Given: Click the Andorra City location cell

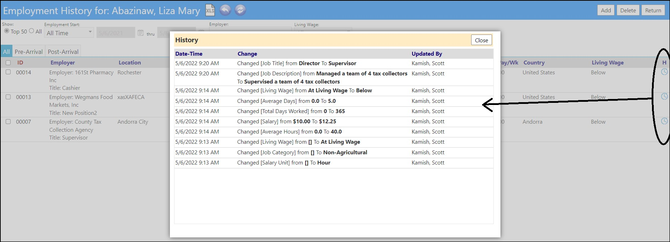Looking at the screenshot, I should (133, 122).
